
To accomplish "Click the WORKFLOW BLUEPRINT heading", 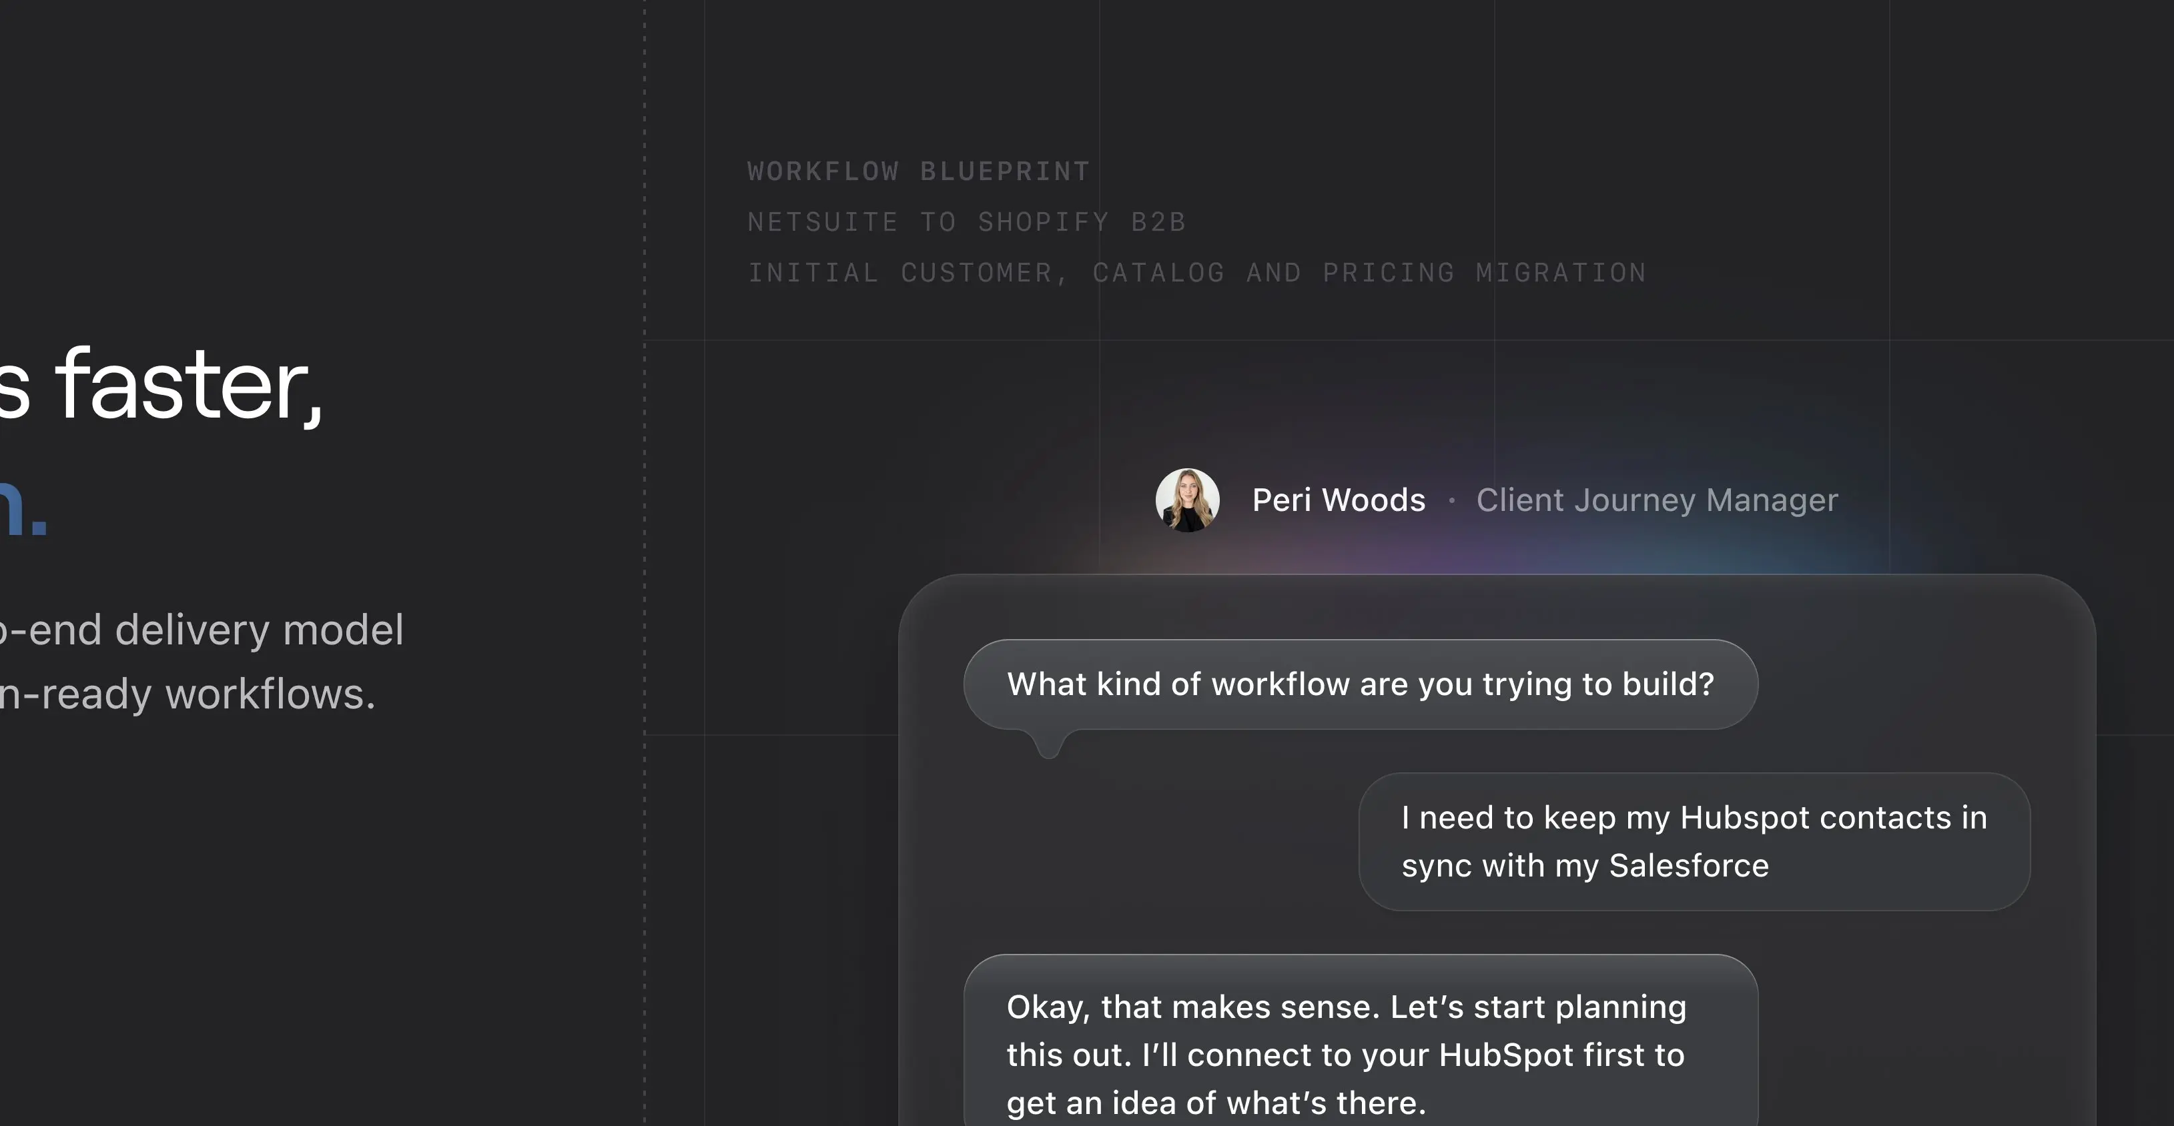I will [x=918, y=171].
